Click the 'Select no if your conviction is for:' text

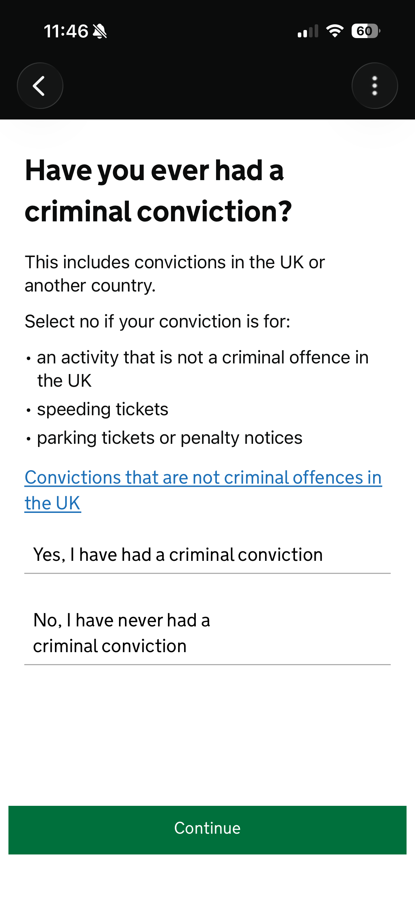point(157,321)
